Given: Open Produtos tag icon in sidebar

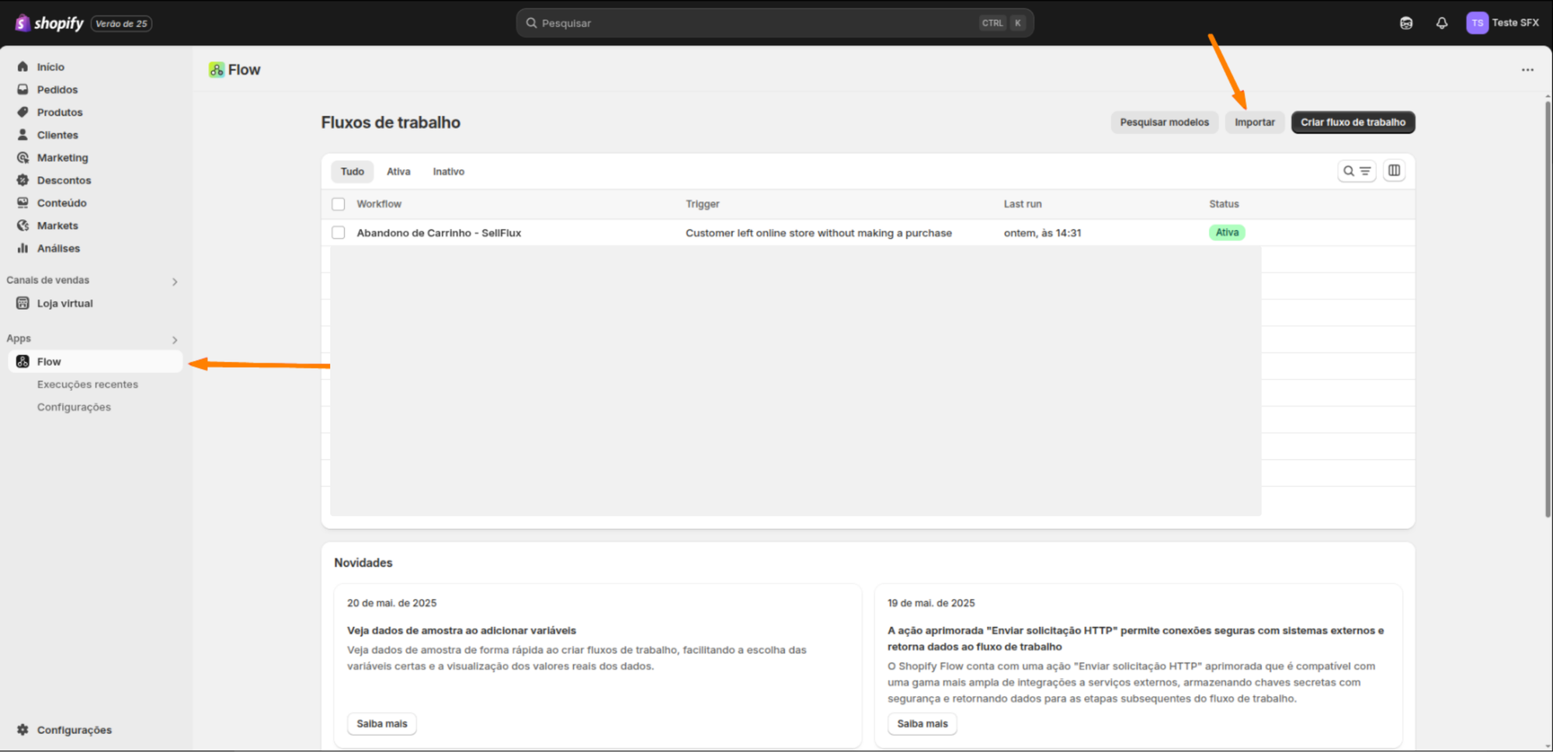Looking at the screenshot, I should pos(23,112).
